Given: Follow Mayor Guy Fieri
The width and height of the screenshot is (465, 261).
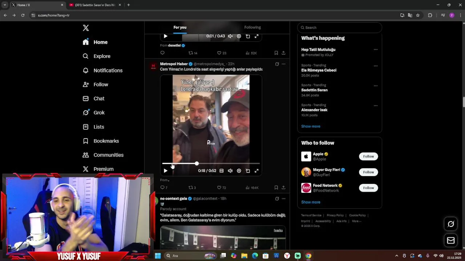Looking at the screenshot, I should click(368, 172).
